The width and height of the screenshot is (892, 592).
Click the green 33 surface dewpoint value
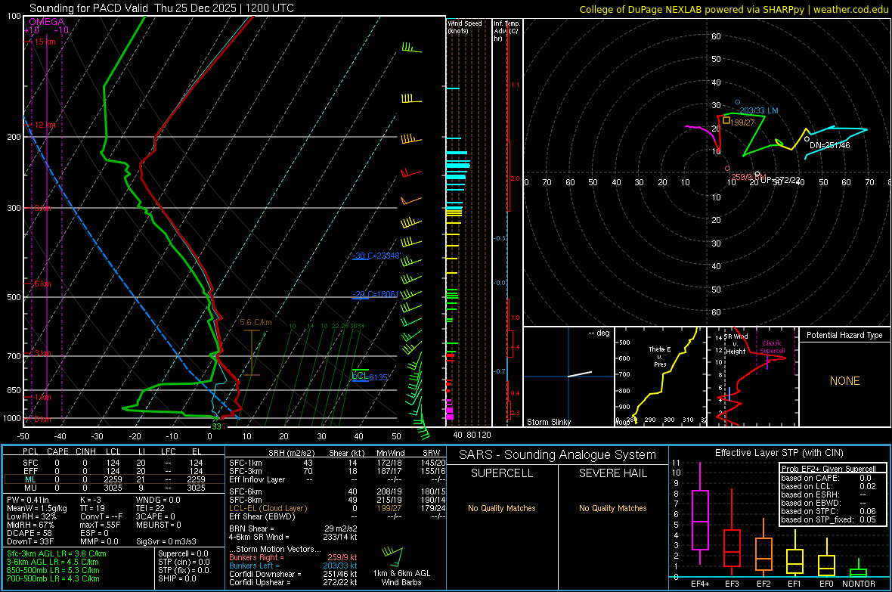pos(216,426)
